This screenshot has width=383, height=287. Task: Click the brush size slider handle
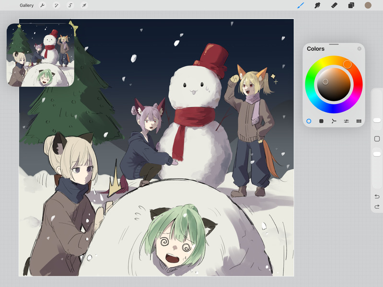(377, 120)
